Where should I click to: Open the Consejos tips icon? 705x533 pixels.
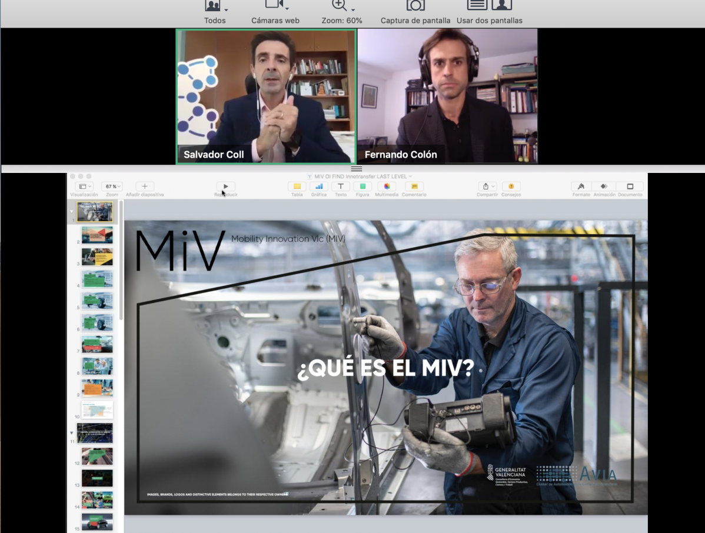(x=511, y=186)
